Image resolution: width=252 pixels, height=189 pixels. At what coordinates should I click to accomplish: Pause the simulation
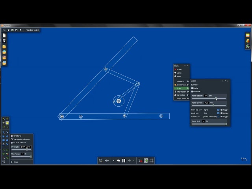tap(124, 161)
